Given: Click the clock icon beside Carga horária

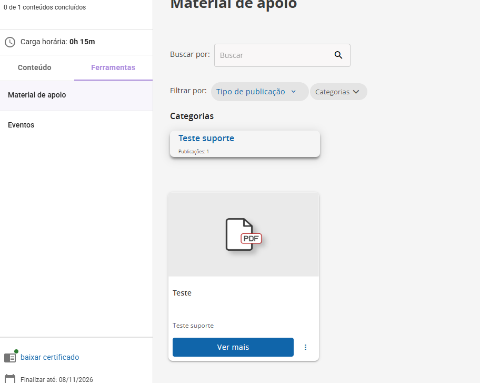Looking at the screenshot, I should click(x=9, y=42).
